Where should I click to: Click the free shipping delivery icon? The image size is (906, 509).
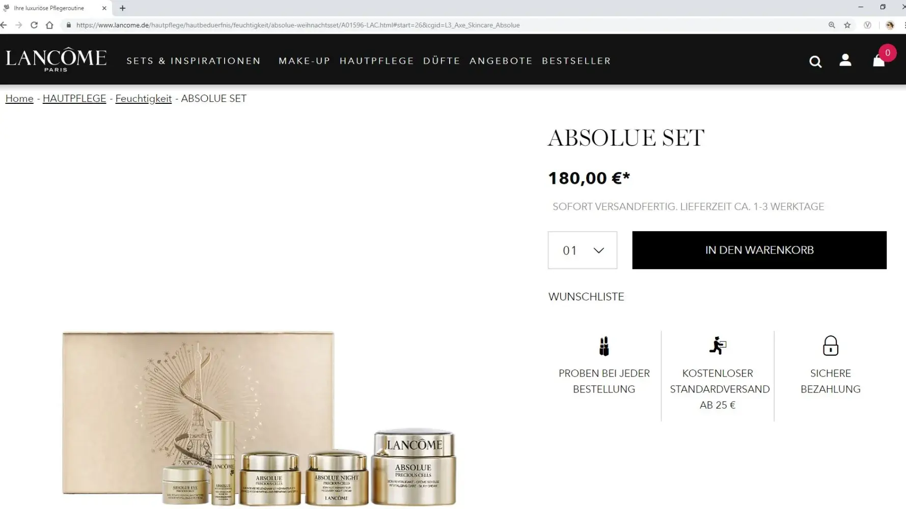point(718,346)
